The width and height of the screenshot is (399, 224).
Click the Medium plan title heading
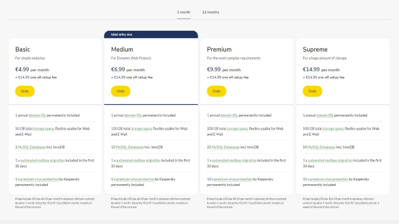pos(122,49)
